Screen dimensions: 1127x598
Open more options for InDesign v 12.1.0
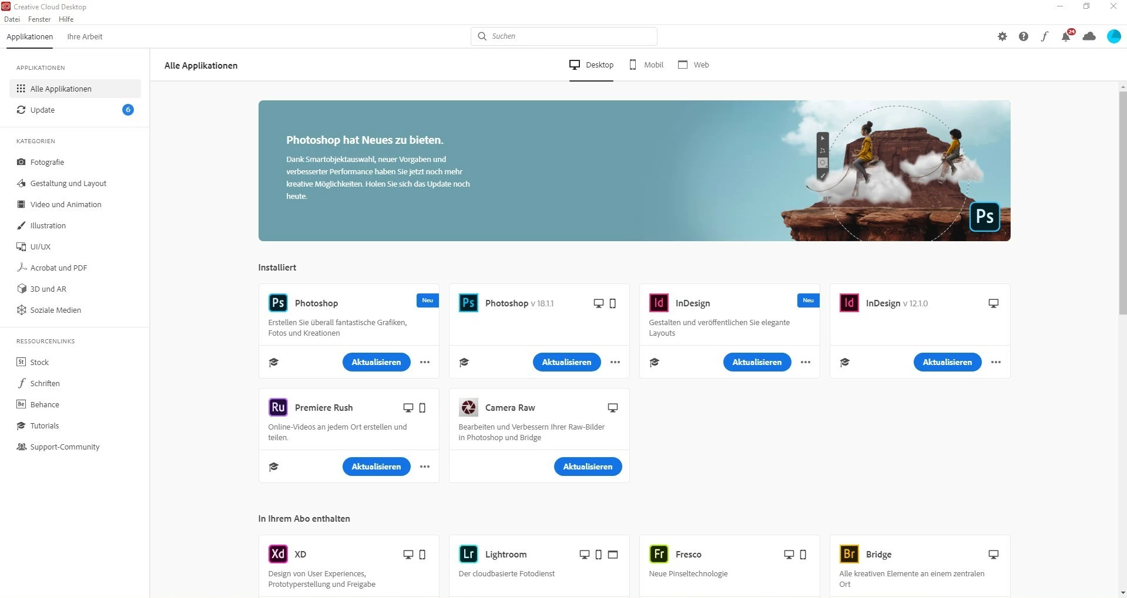tap(996, 362)
